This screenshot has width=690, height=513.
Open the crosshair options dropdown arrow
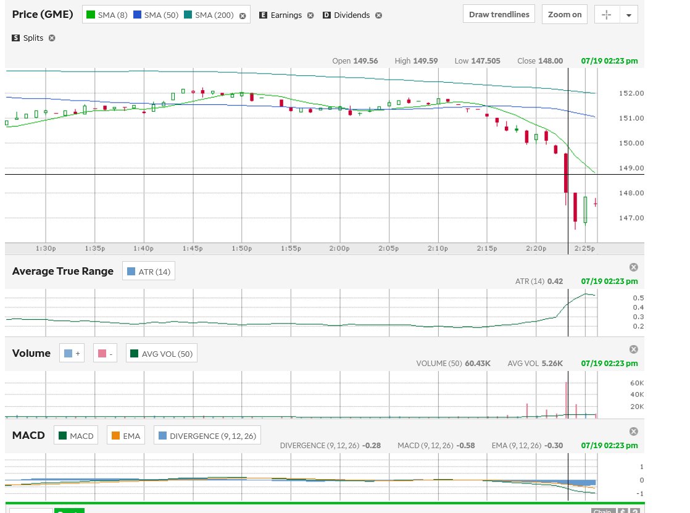click(628, 15)
